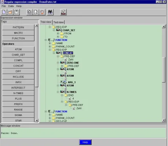Collapse the ZERO-ONE node
Screen dimensions: 168x146
[x=58, y=63]
